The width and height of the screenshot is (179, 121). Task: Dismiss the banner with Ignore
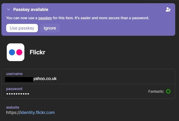[x=50, y=28]
